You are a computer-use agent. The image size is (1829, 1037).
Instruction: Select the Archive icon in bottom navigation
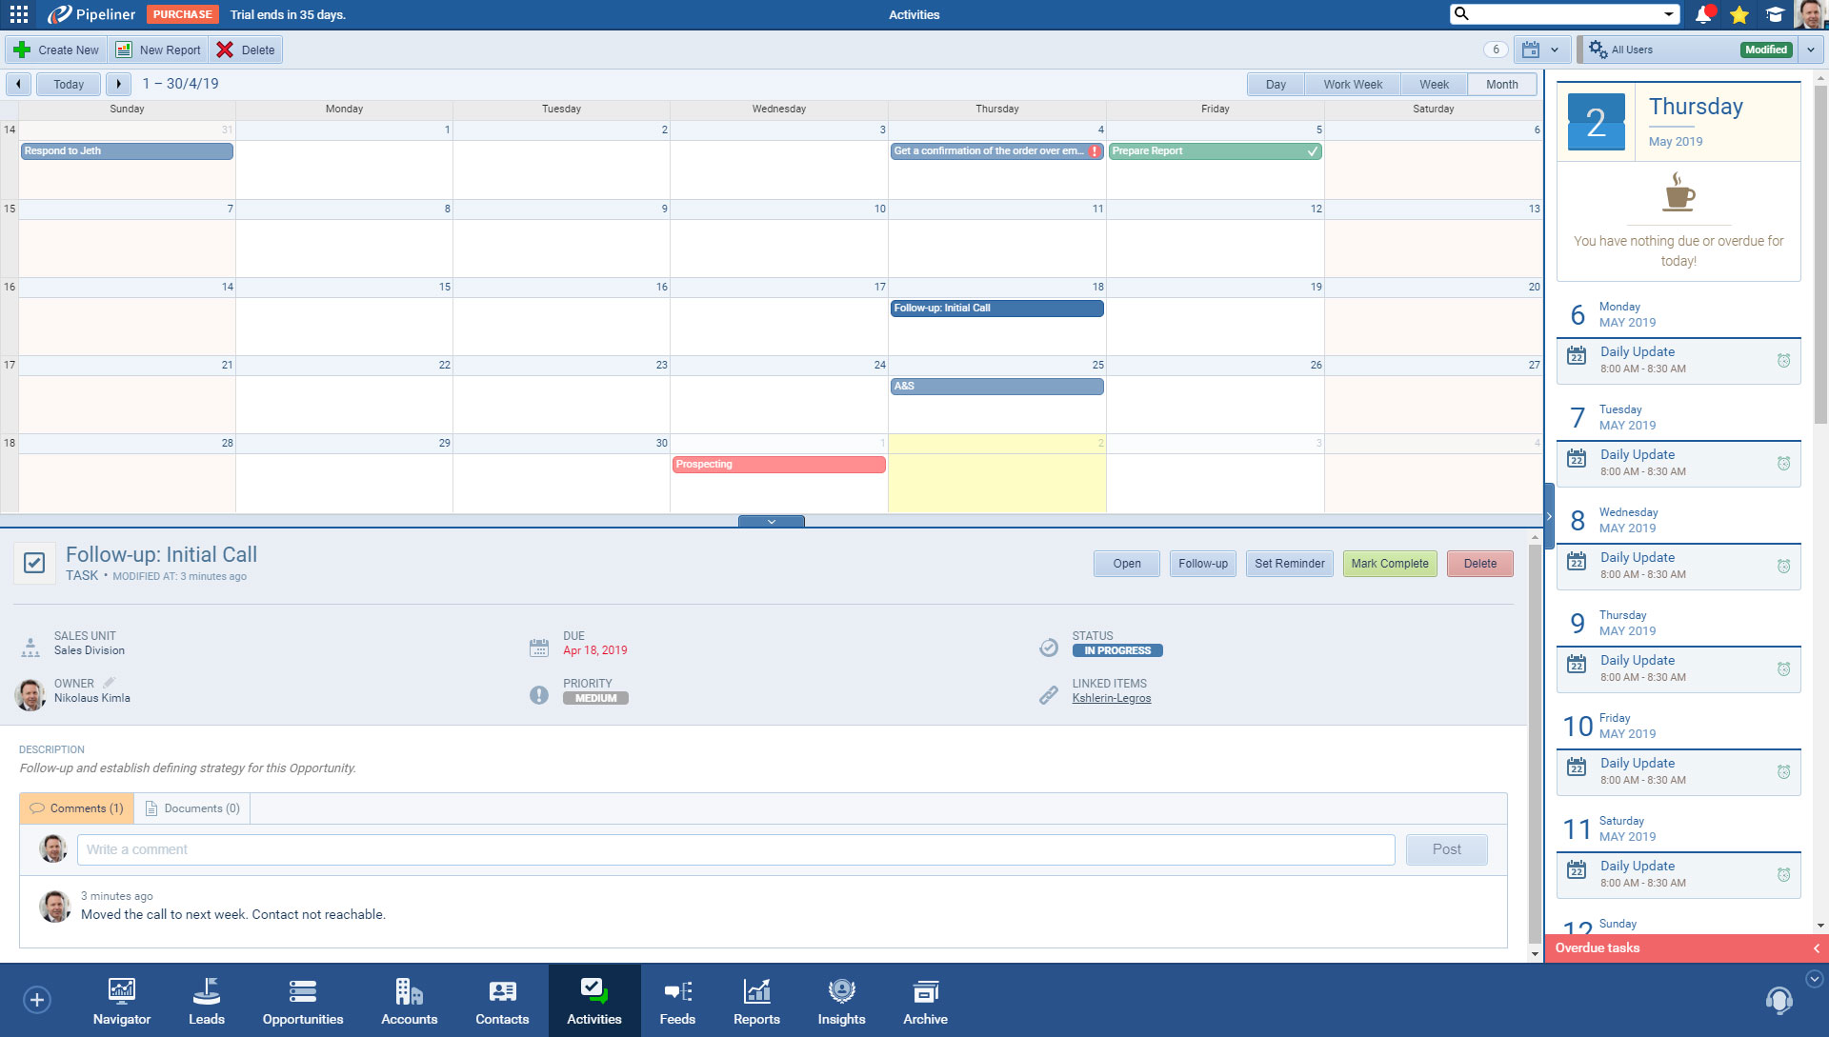pyautogui.click(x=924, y=1000)
